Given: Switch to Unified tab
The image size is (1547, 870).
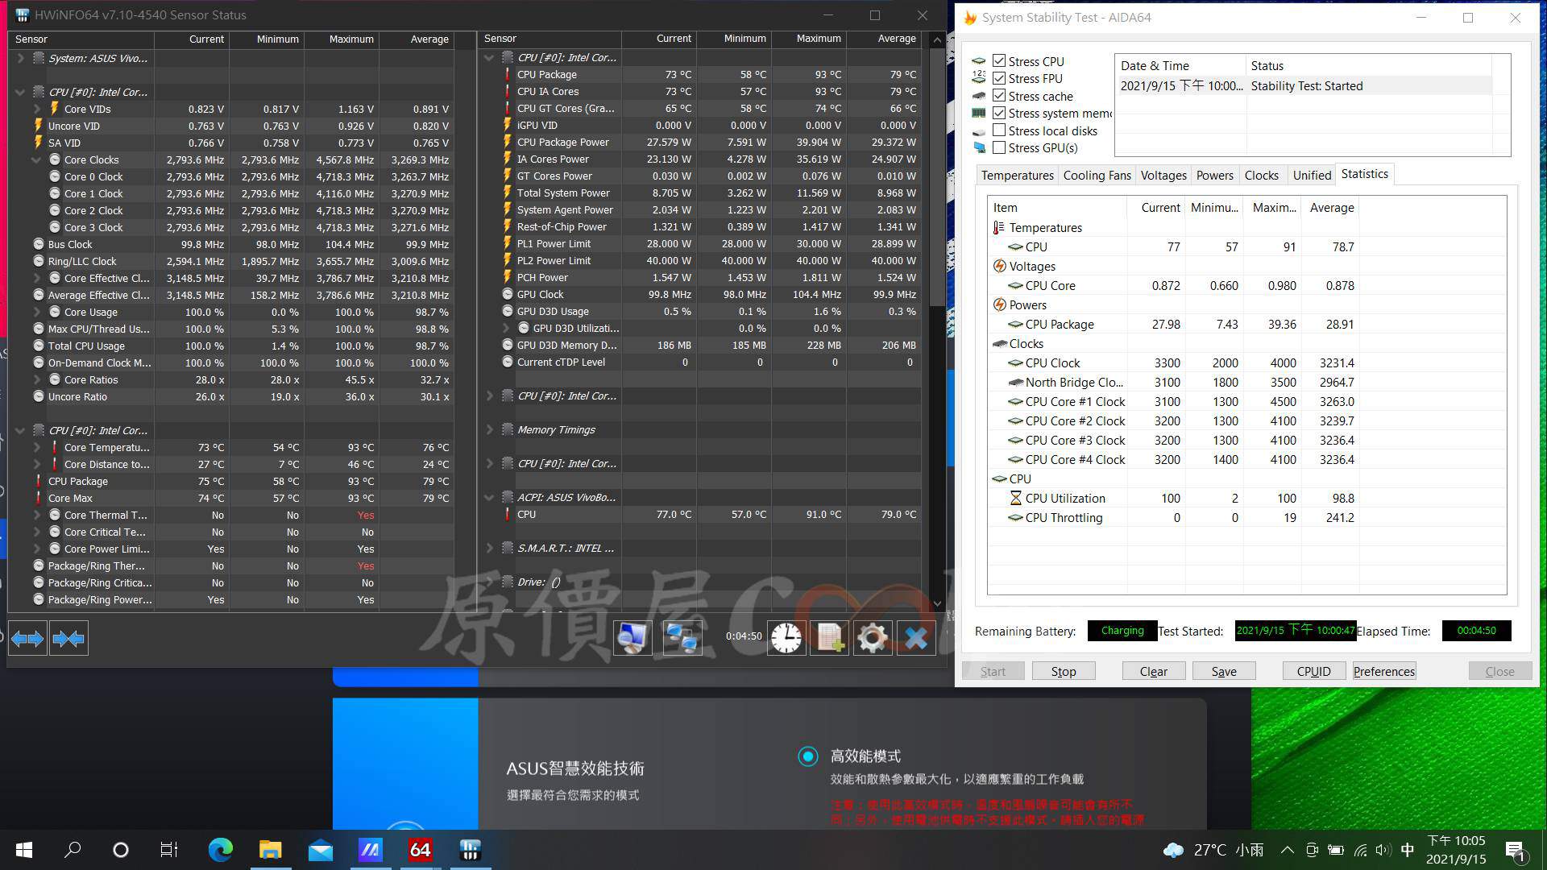Looking at the screenshot, I should pos(1312,175).
